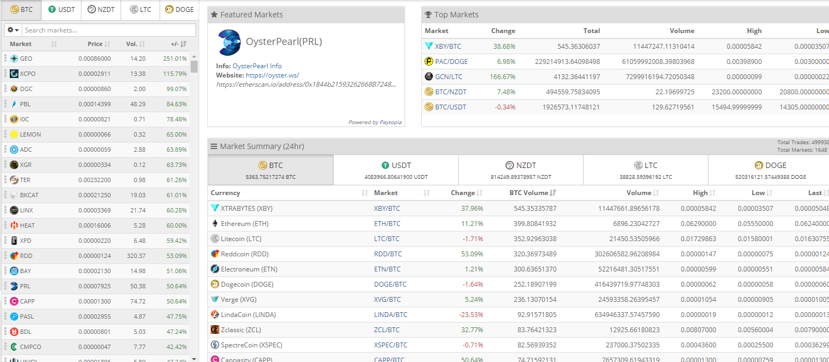Select the BKCAT row in the sidebar list
This screenshot has width=829, height=362.
97,195
